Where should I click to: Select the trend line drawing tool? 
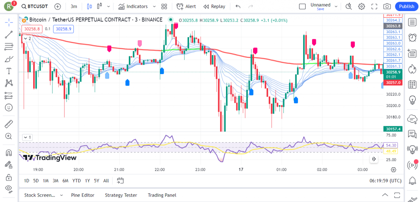coord(9,35)
